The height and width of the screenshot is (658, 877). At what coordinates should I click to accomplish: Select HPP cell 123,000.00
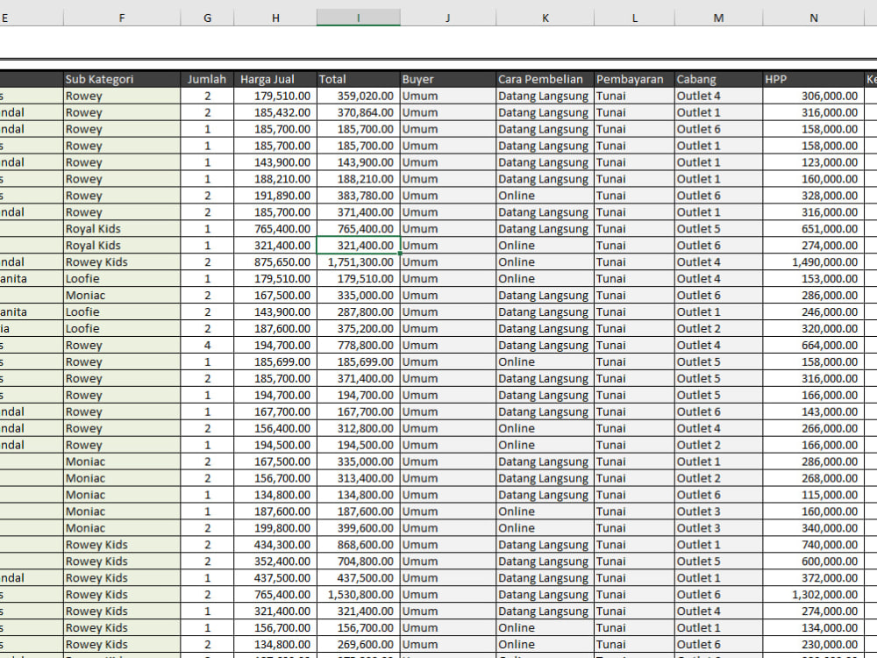pyautogui.click(x=813, y=162)
